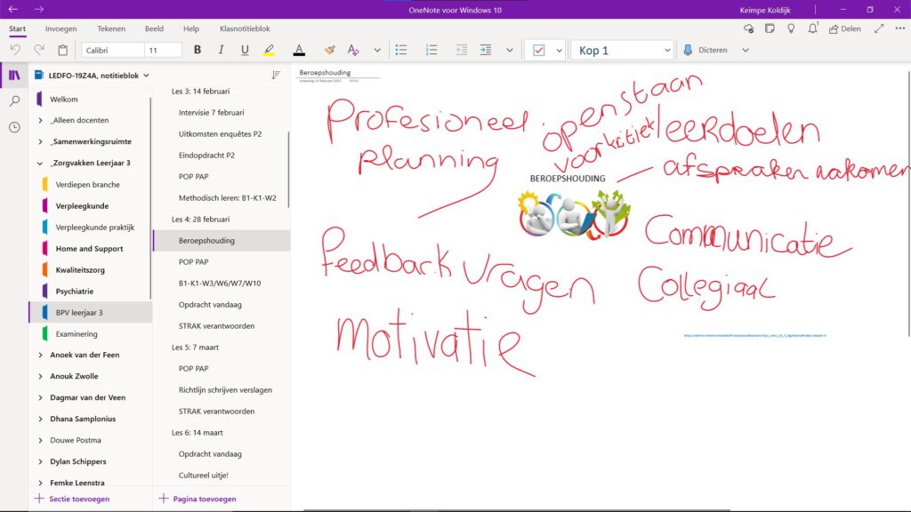The height and width of the screenshot is (512, 911).
Task: Open the text highlight color marker
Action: point(269,51)
